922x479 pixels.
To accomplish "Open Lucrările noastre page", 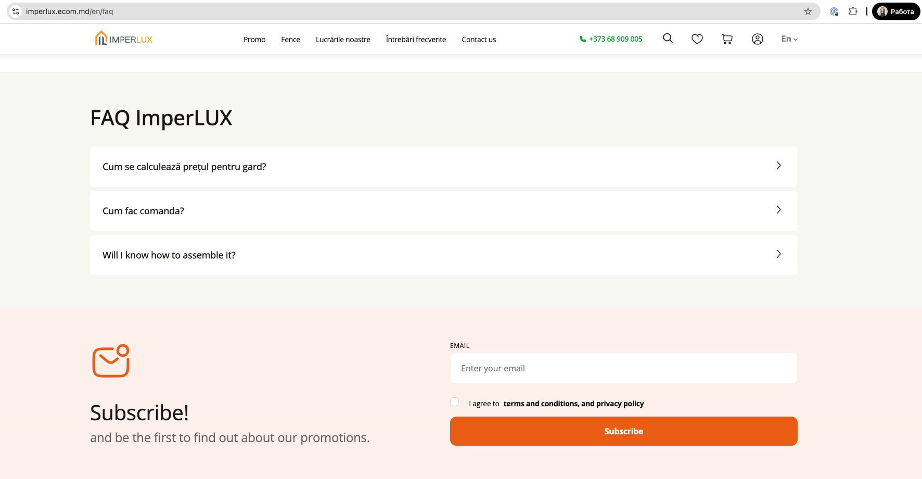I will click(x=343, y=40).
